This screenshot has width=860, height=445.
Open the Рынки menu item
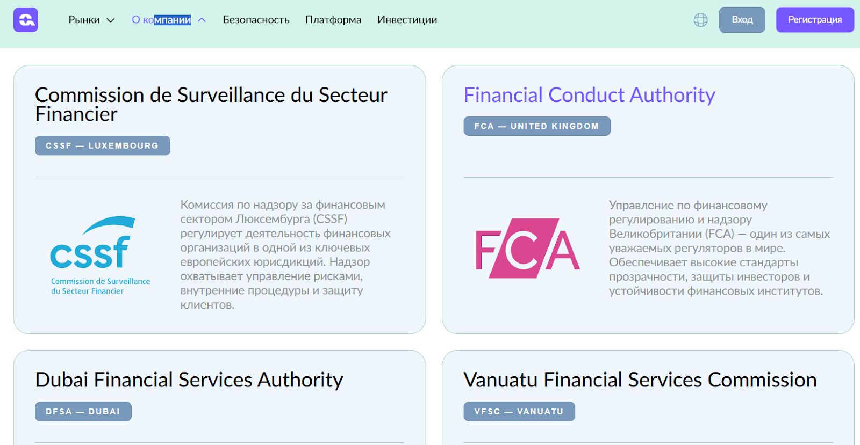tap(84, 20)
